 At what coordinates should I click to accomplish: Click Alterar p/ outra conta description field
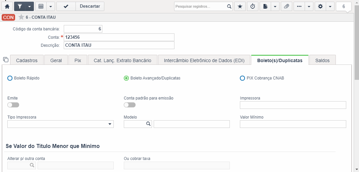point(75,165)
